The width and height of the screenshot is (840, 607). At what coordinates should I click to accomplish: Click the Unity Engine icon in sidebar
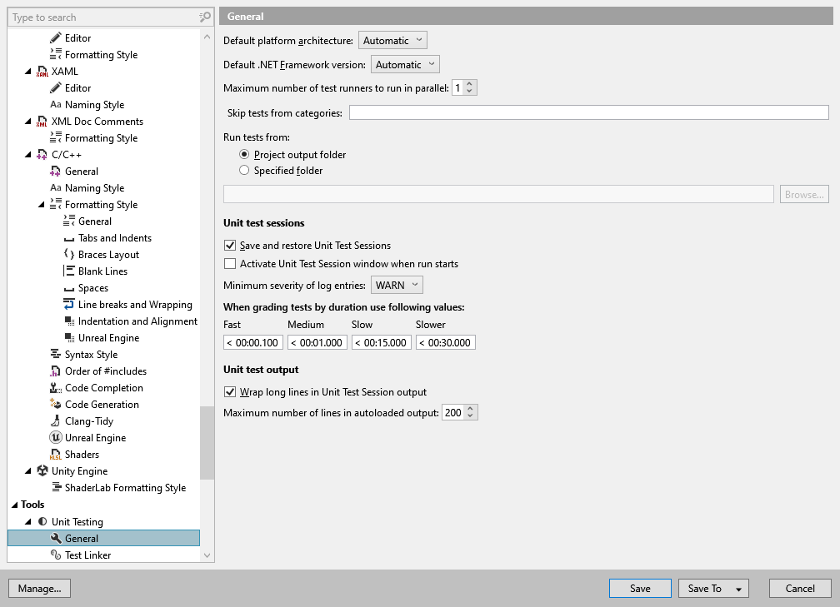(x=41, y=470)
